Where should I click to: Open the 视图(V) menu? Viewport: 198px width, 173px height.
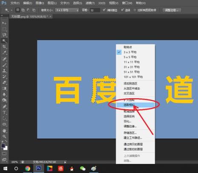114,3
